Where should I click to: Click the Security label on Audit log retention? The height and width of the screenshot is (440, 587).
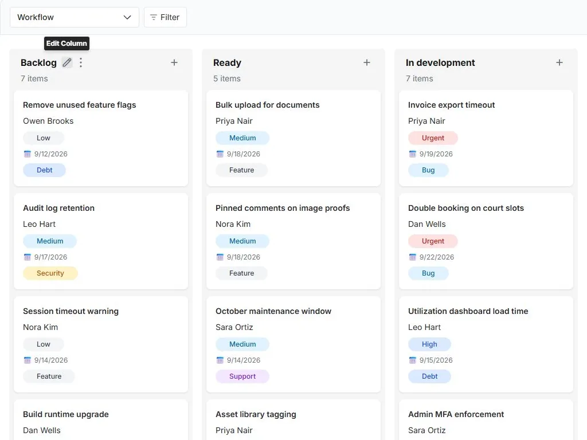50,273
